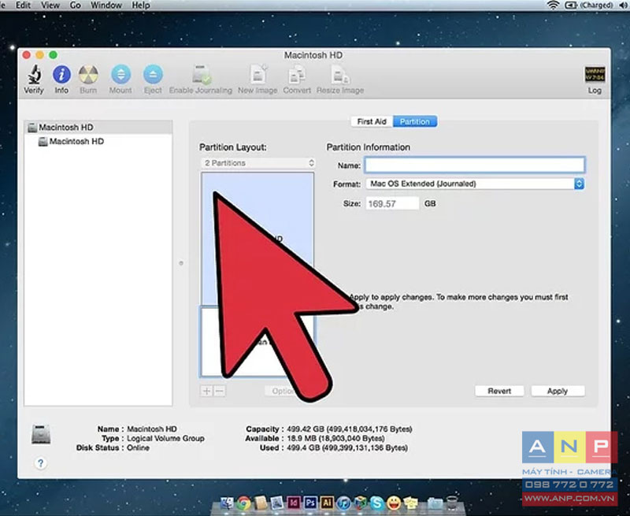Open Google Chrome from the Dock
This screenshot has height=516, width=630.
243,503
